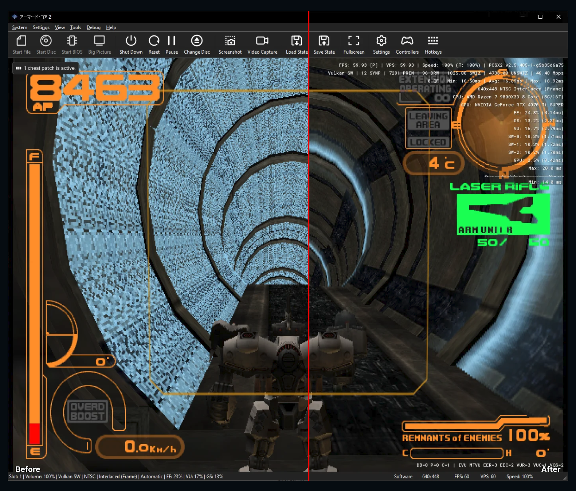
Task: Shut Down the running game
Action: [131, 44]
